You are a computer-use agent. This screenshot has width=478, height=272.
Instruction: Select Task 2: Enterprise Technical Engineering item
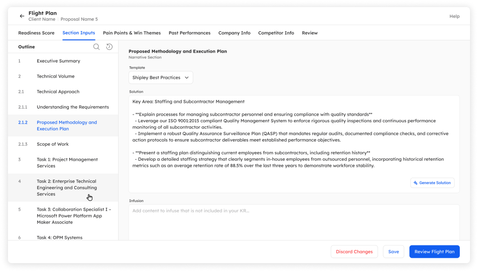(x=63, y=187)
